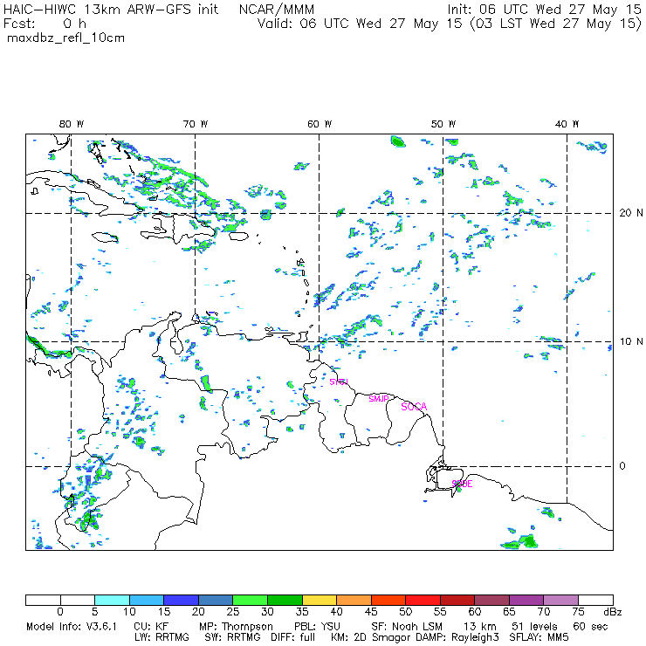This screenshot has height=646, width=646.
Task: Select the light orange 40–45 dBz swatch
Action: pos(354,600)
